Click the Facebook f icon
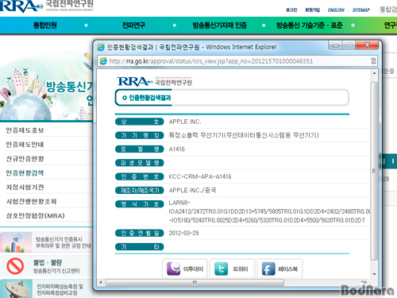The width and height of the screenshot is (397, 298). point(268,269)
